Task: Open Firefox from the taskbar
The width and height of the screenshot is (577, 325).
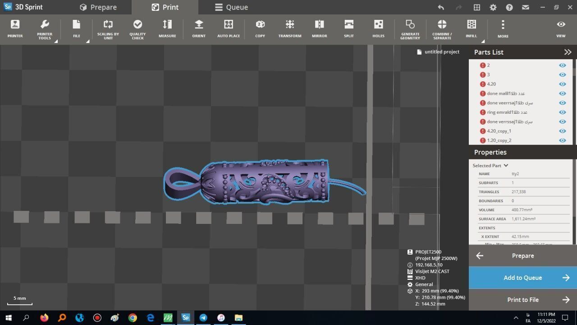Action: click(x=44, y=318)
